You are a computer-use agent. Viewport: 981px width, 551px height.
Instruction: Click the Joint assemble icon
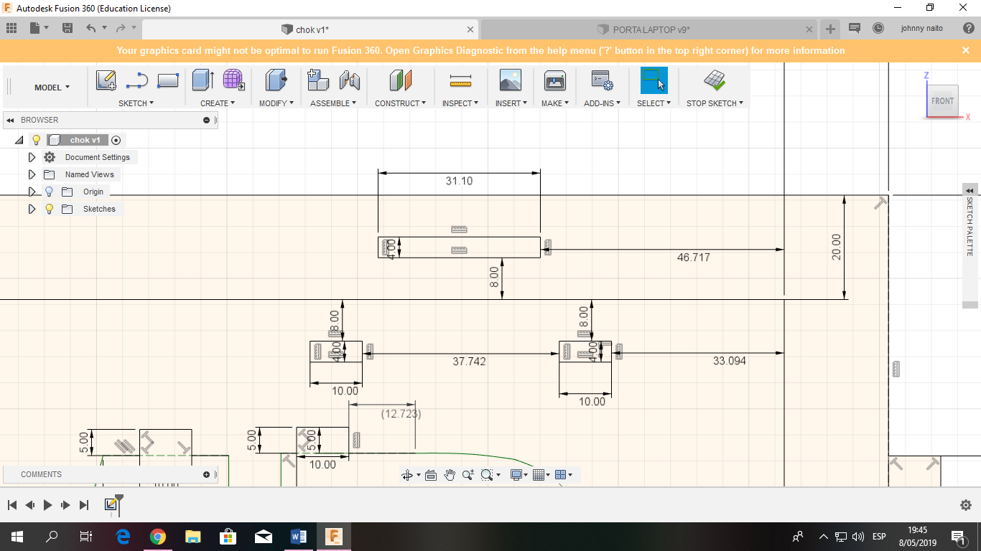(x=349, y=80)
